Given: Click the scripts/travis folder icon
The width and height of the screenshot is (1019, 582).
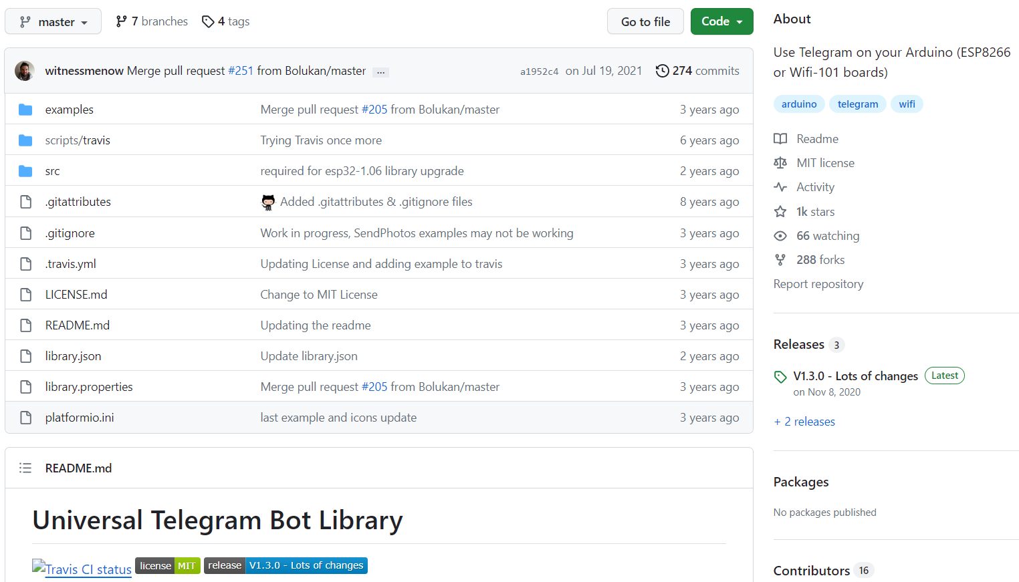Looking at the screenshot, I should click(25, 140).
